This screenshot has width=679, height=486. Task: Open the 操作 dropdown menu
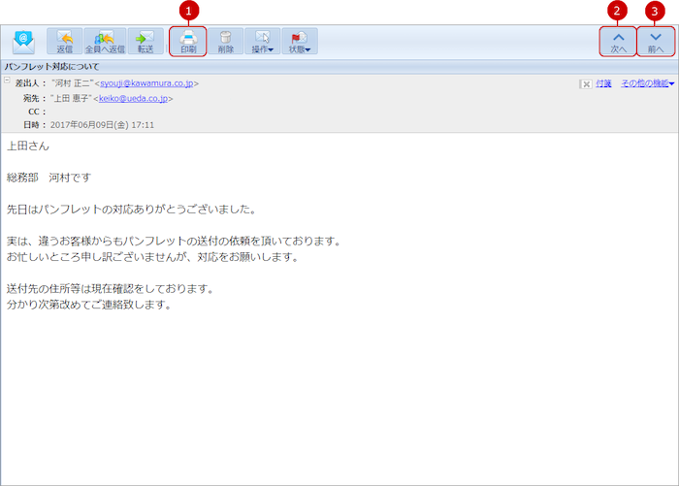262,41
